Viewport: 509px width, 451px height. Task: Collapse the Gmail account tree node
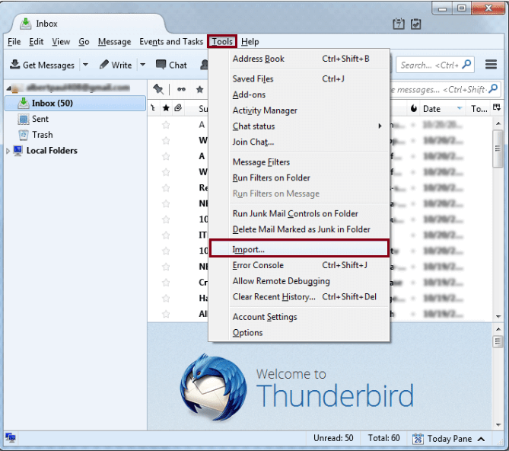pyautogui.click(x=8, y=88)
